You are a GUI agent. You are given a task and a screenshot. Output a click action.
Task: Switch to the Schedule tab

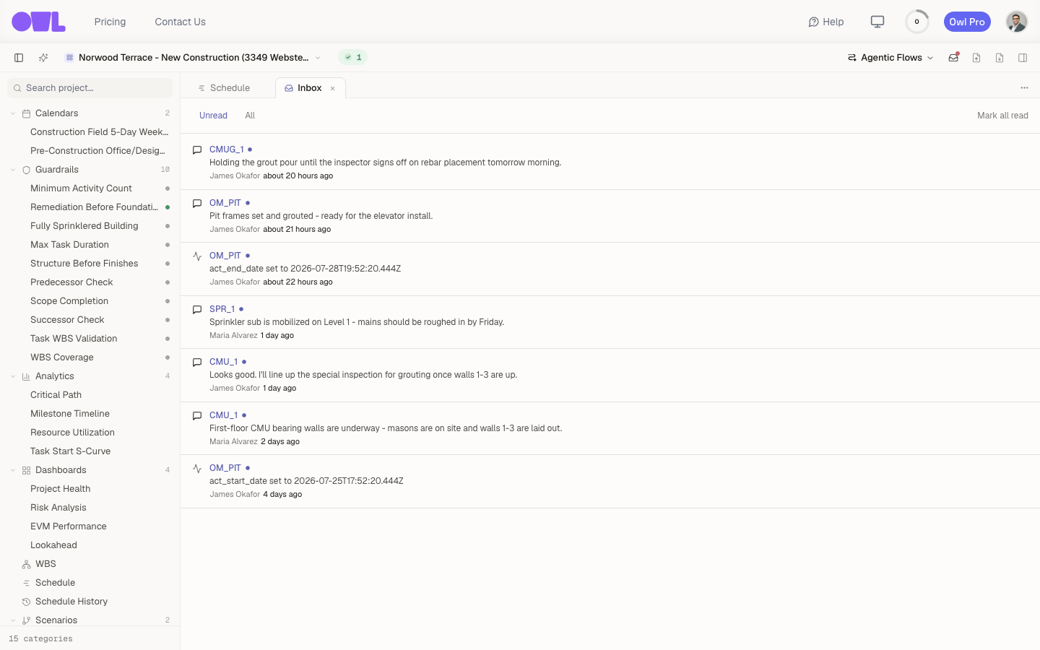[x=224, y=88]
